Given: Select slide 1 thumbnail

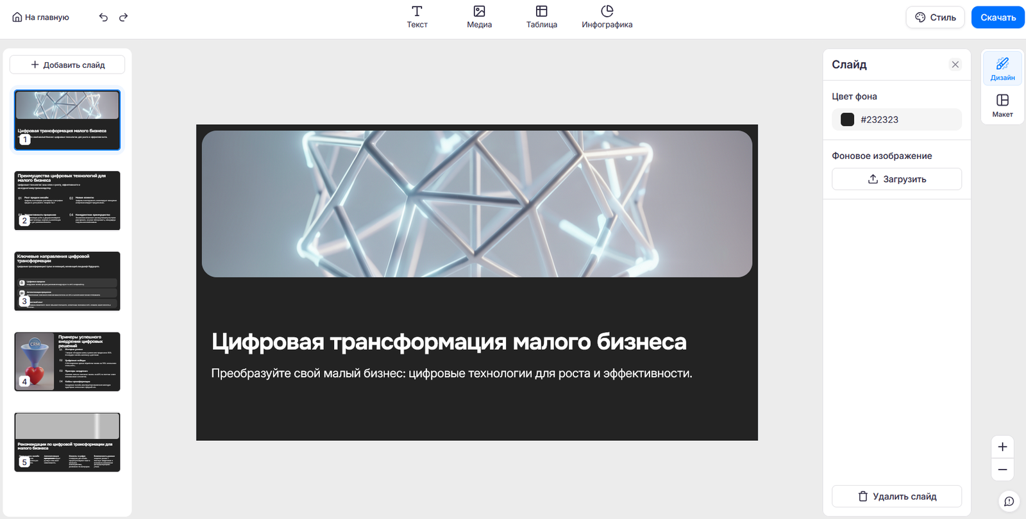Looking at the screenshot, I should tap(67, 120).
